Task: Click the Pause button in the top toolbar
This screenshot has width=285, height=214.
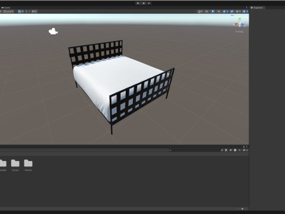Action: coord(144,3)
